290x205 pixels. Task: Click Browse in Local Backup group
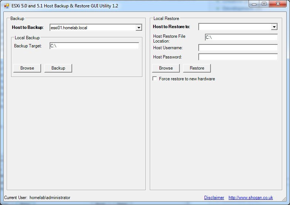point(27,68)
